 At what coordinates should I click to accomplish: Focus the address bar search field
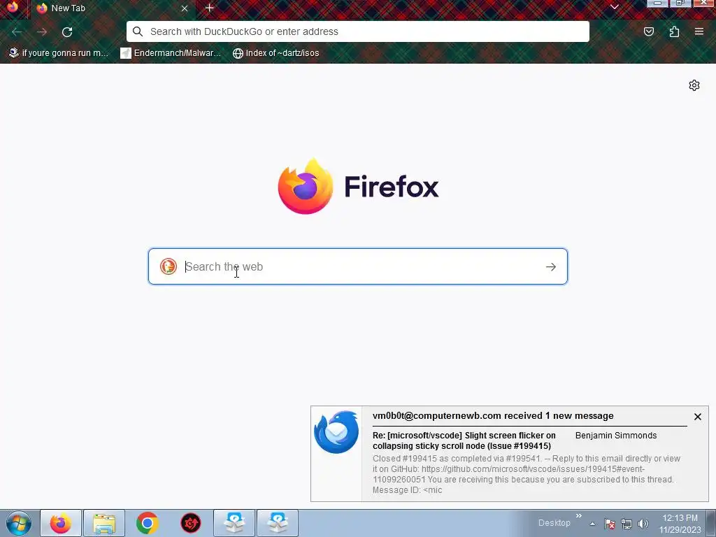click(x=357, y=31)
